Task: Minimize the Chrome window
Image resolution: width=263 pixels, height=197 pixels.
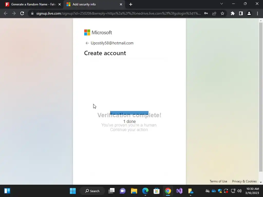Action: (x=233, y=4)
